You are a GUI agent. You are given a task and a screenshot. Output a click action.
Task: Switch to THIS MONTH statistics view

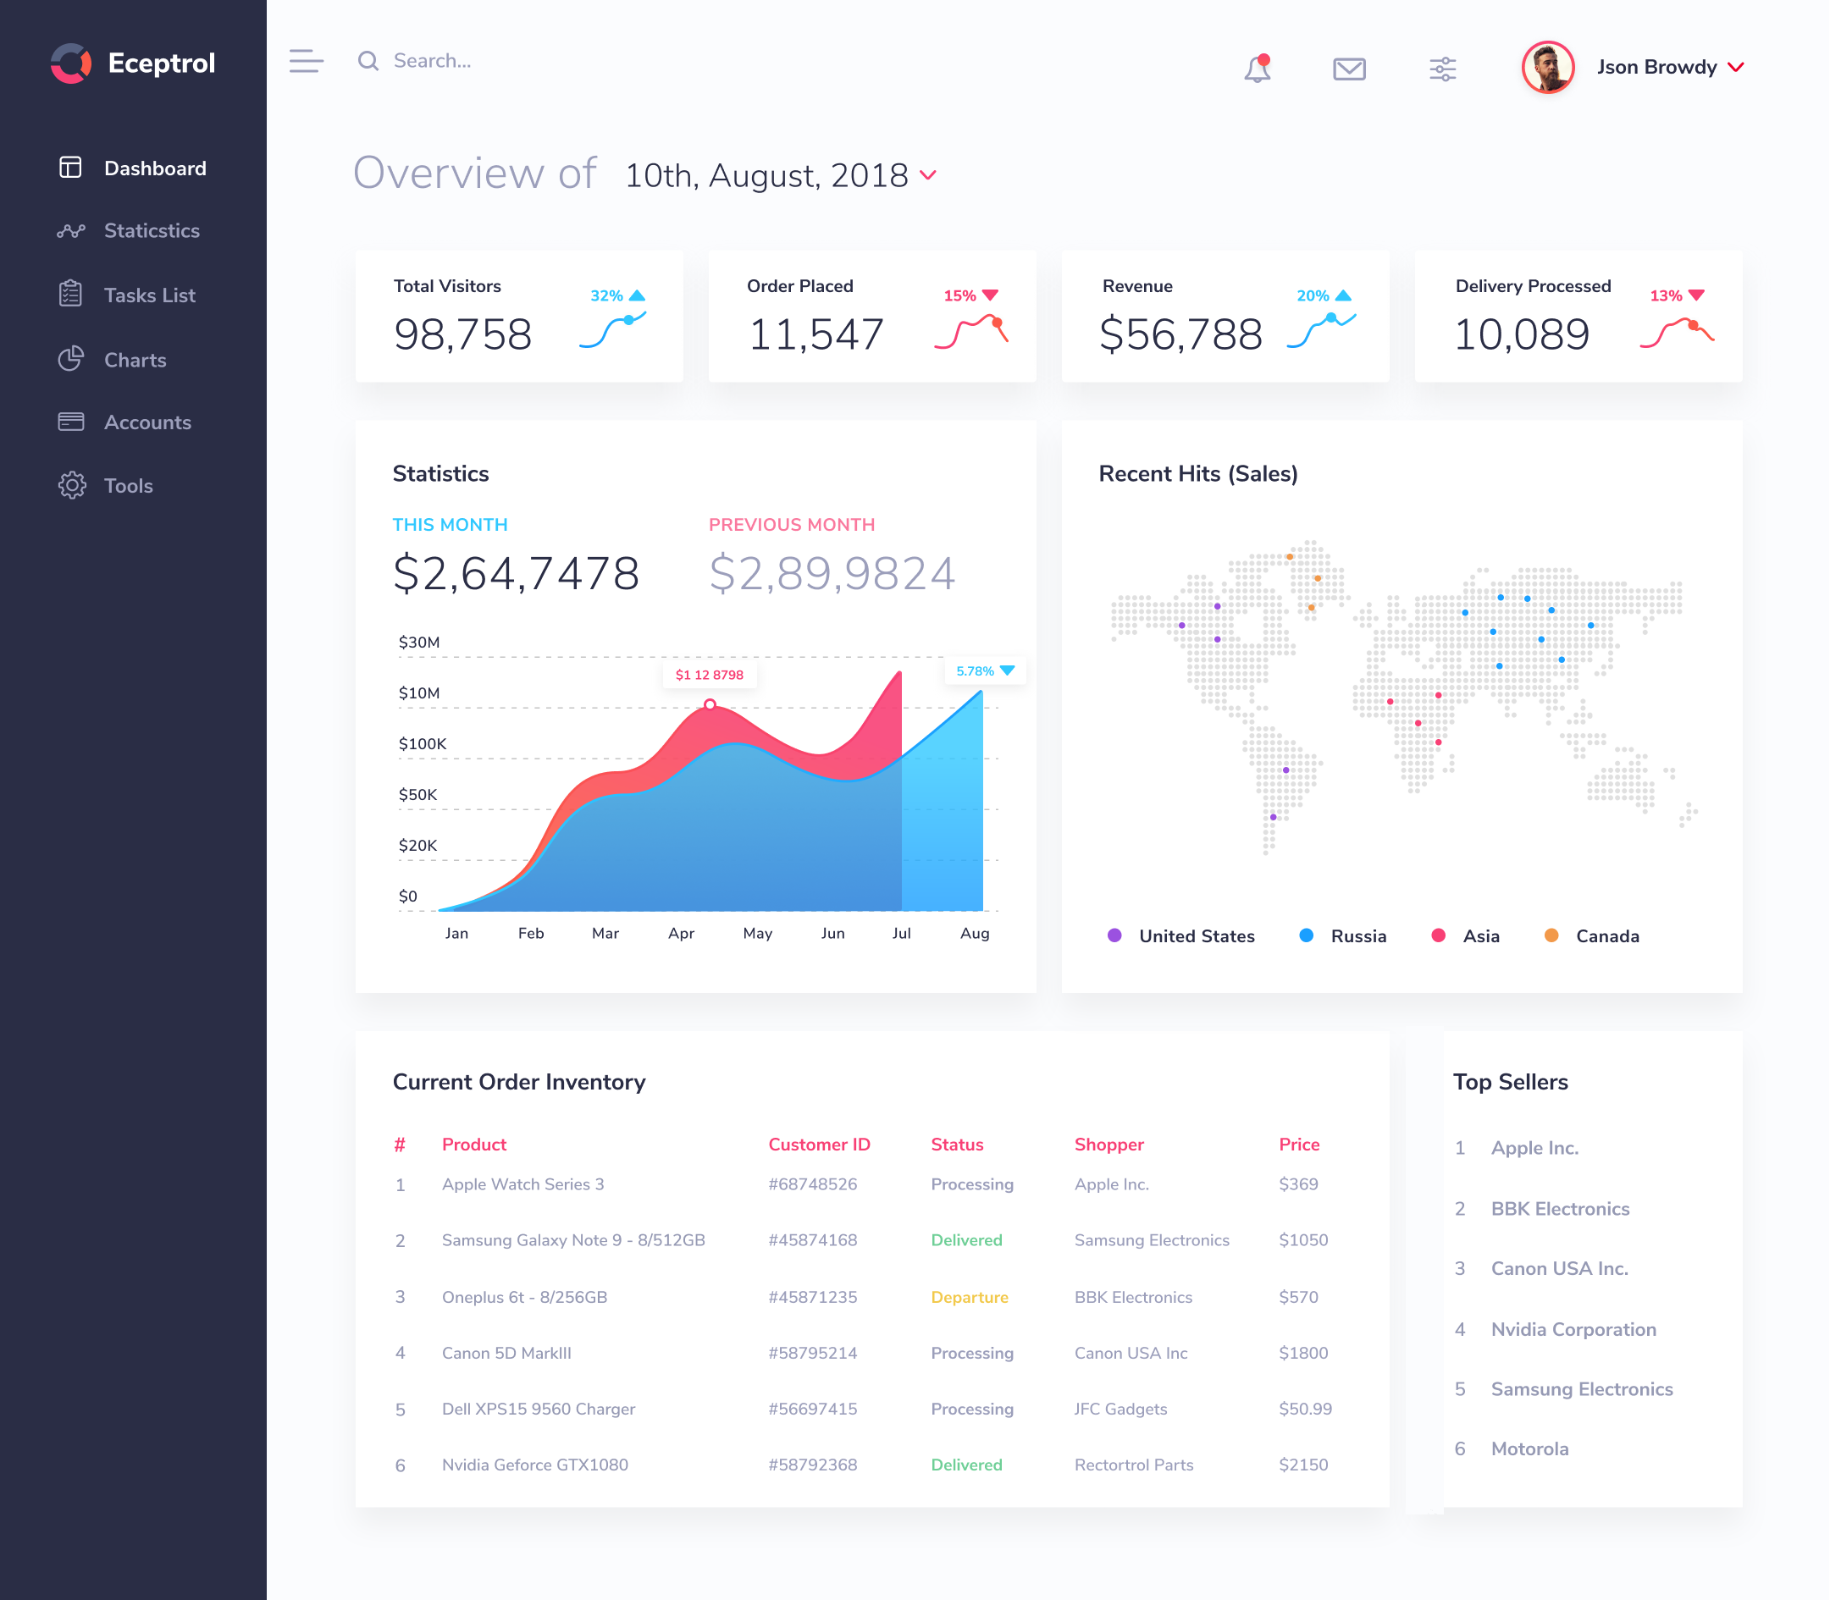point(449,524)
